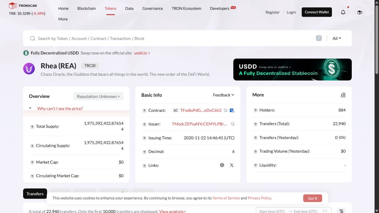Open the Privacy Policy link
Image resolution: width=379 pixels, height=213 pixels.
259,198
